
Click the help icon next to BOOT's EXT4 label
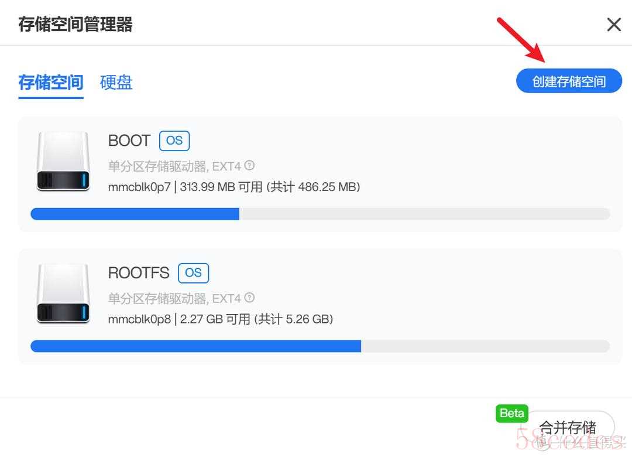[249, 166]
